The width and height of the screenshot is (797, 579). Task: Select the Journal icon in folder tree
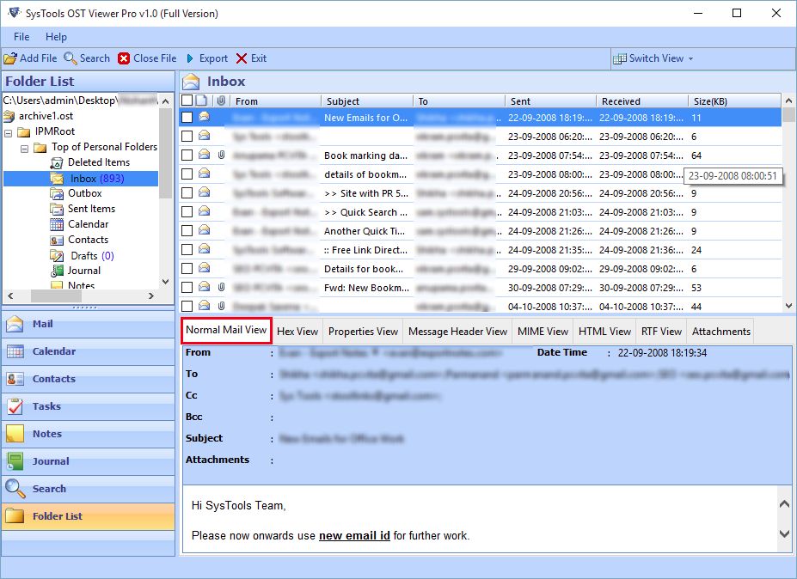[57, 271]
